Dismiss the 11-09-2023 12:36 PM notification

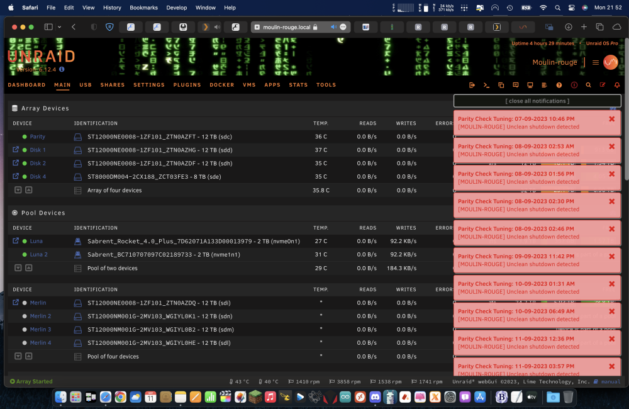(x=612, y=339)
